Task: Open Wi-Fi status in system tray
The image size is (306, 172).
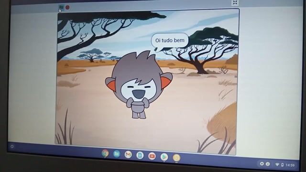Action: point(277,164)
